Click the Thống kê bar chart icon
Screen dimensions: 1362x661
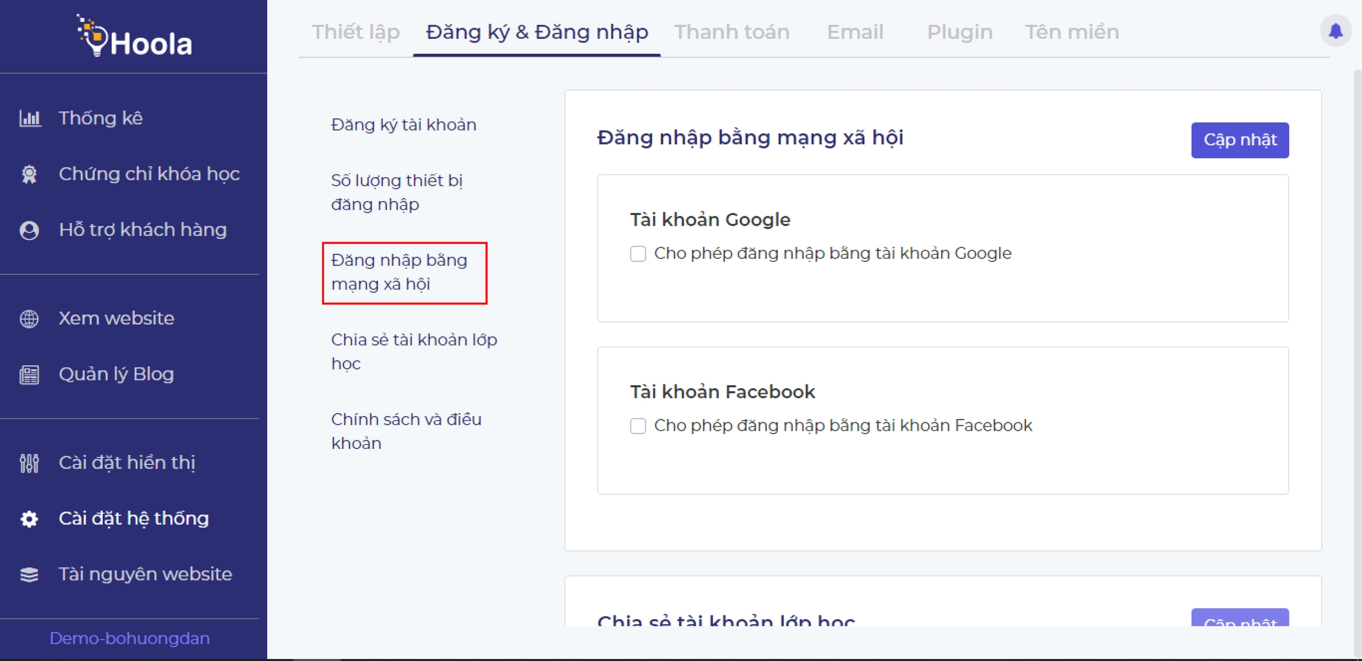point(30,118)
